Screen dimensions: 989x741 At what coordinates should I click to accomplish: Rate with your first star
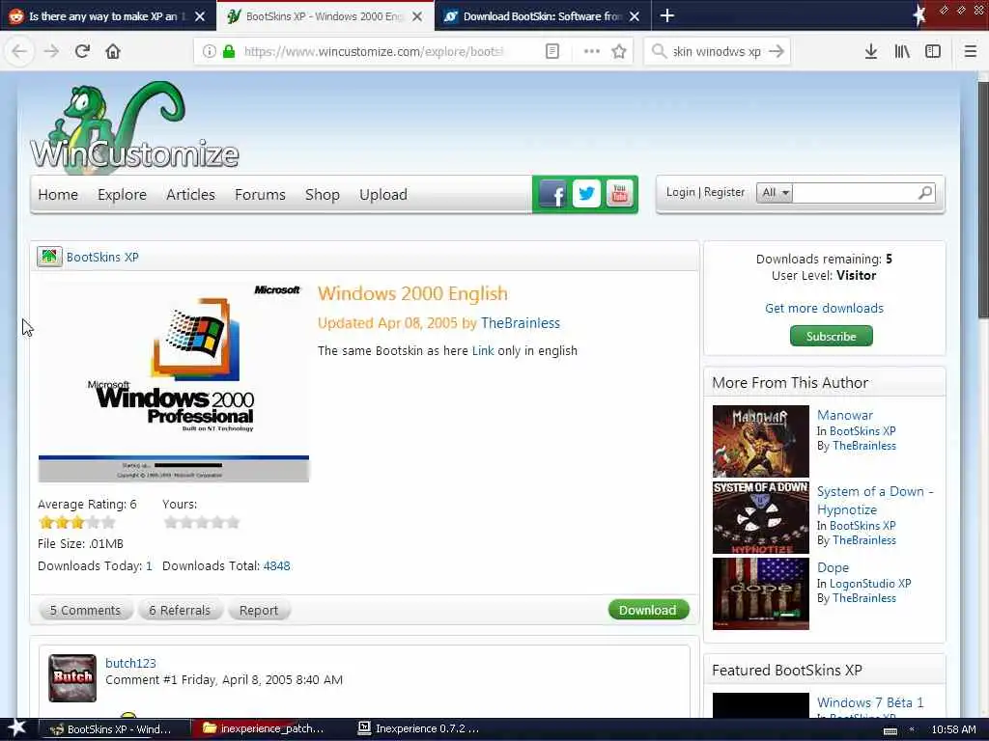[x=170, y=522]
